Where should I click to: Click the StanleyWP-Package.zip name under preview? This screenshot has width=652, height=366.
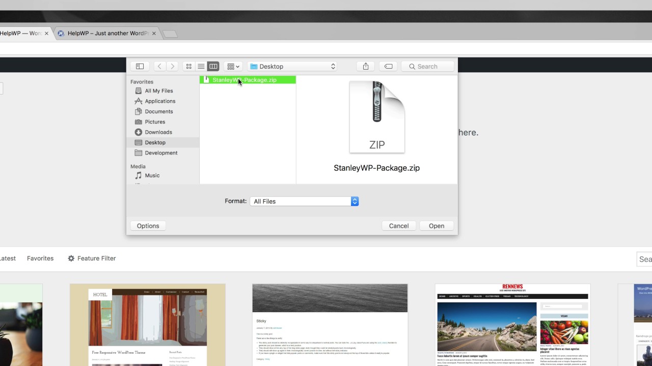377,168
